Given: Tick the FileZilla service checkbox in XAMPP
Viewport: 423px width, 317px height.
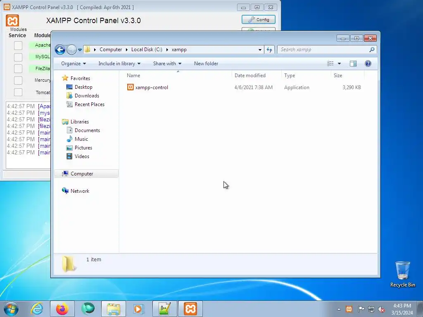Looking at the screenshot, I should point(18,69).
